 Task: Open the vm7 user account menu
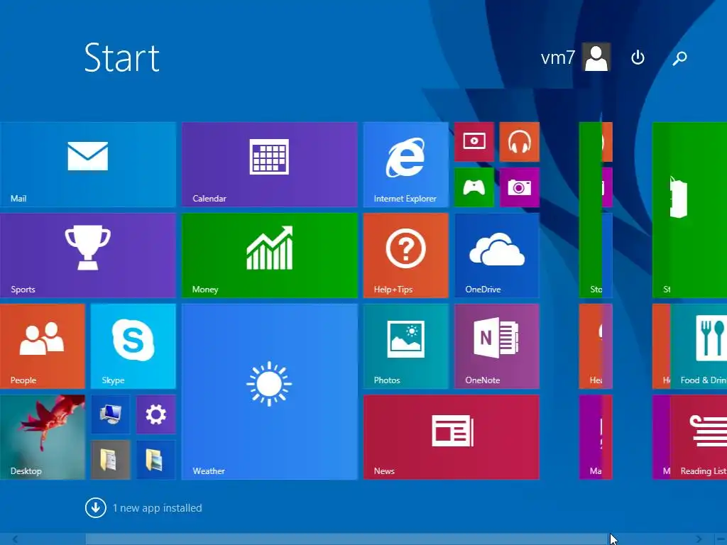pos(575,57)
